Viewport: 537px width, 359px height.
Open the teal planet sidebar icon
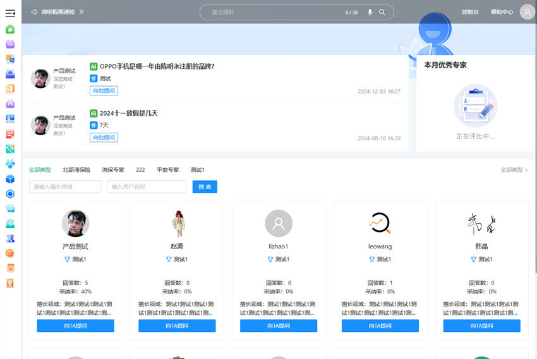pos(10,224)
